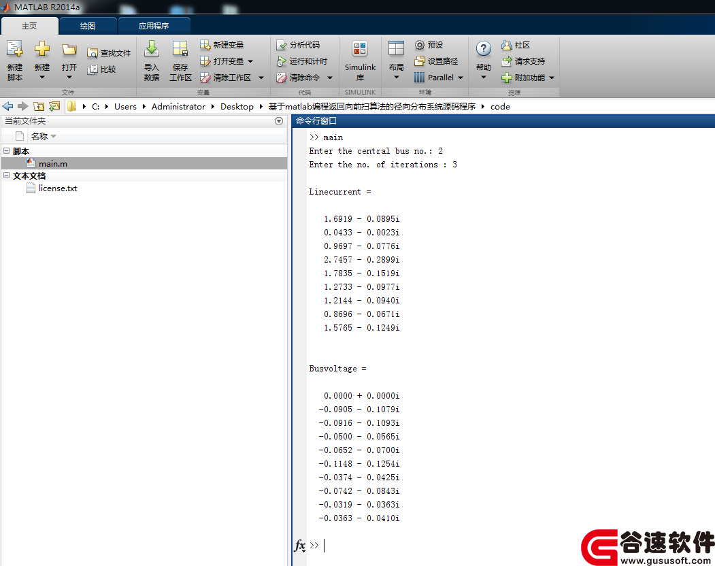The width and height of the screenshot is (715, 566).
Task: Expand the Open (打开) dropdown arrow
Action: 69,78
